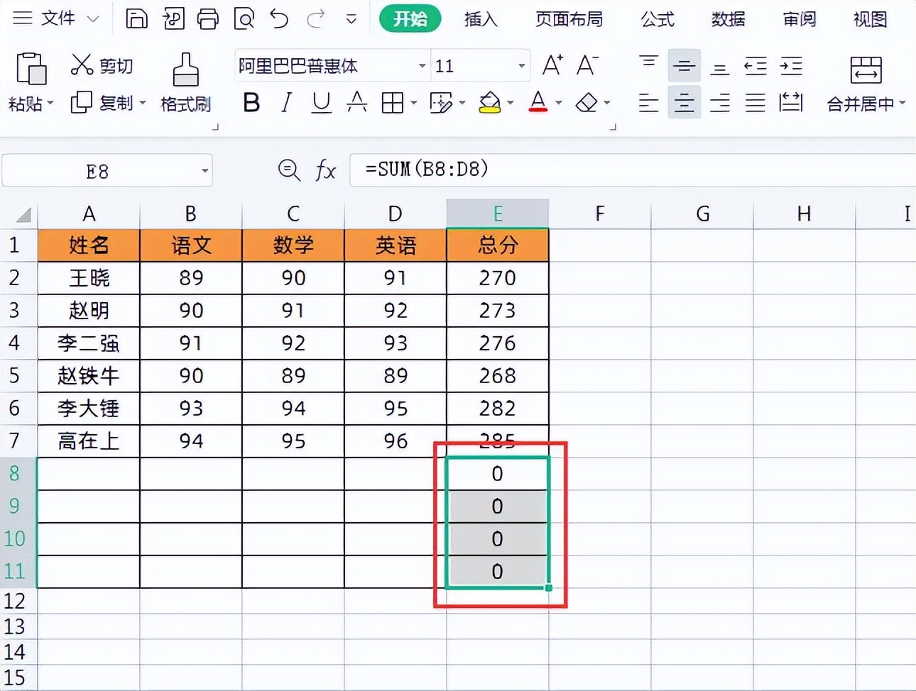Cut selection with 剪切
916x691 pixels.
click(102, 65)
